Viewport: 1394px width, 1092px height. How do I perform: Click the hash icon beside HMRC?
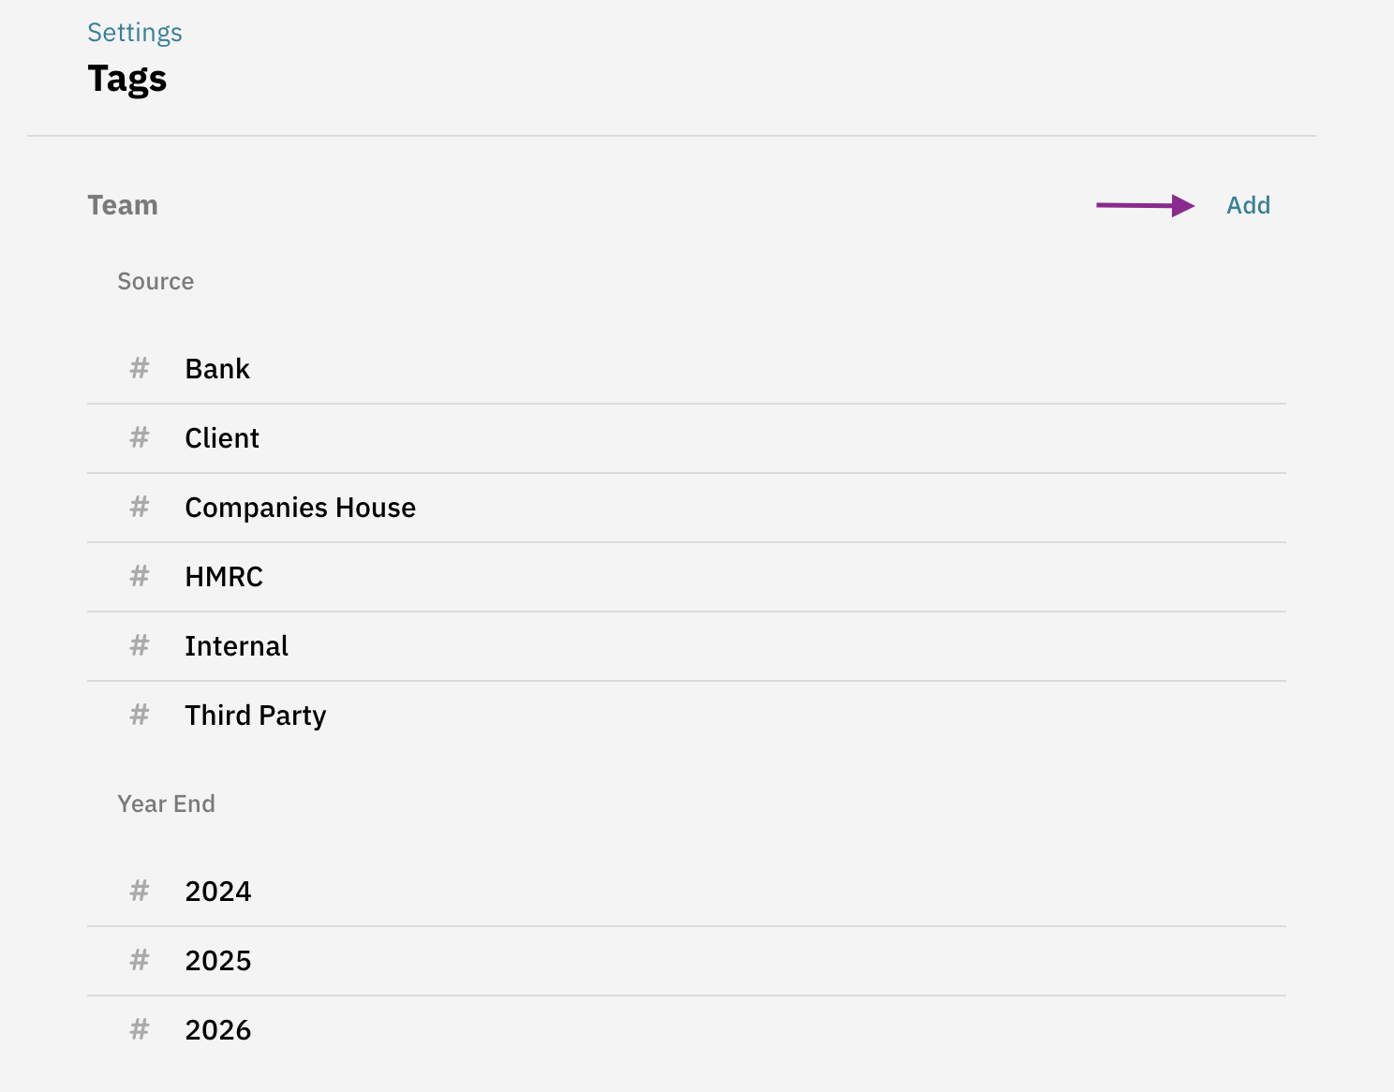coord(140,577)
